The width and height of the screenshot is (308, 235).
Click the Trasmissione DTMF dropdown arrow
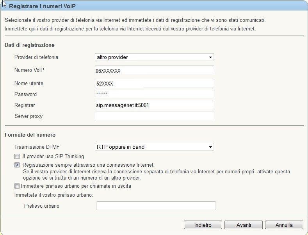coord(210,147)
